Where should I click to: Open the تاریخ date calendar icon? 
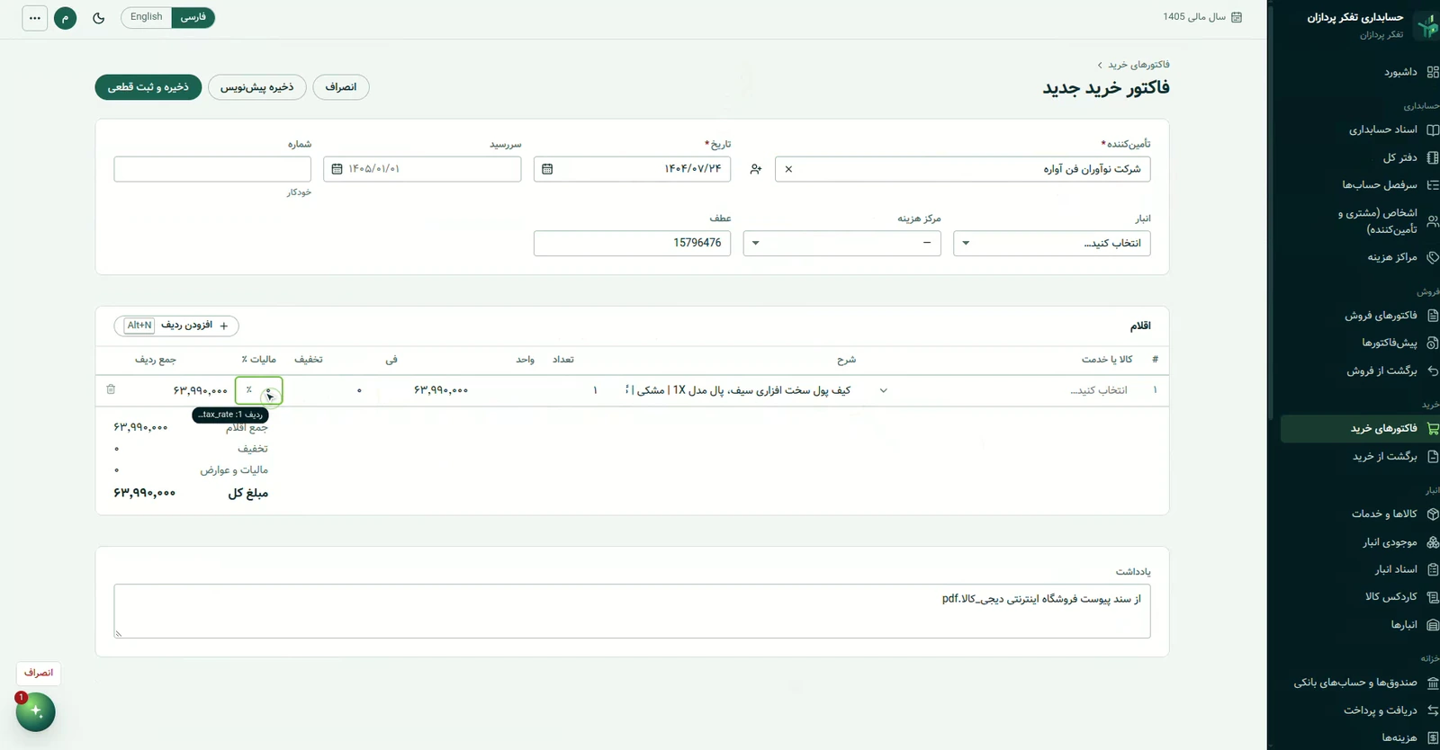point(547,169)
